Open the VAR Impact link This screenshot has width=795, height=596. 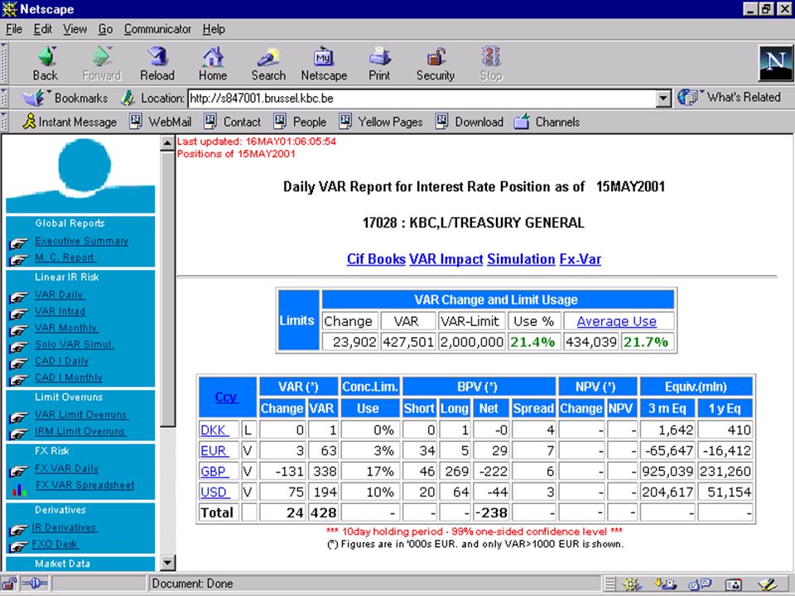446,259
